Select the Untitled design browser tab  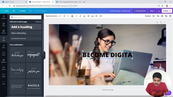click(x=41, y=2)
